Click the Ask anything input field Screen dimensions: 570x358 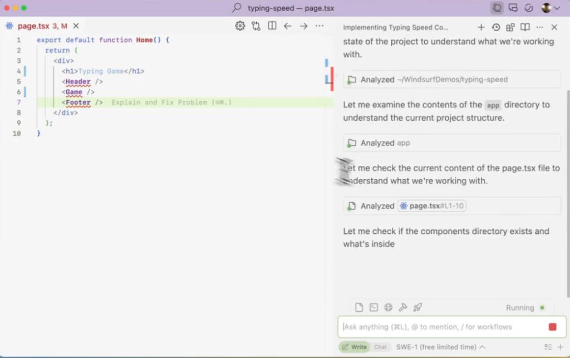[440, 327]
